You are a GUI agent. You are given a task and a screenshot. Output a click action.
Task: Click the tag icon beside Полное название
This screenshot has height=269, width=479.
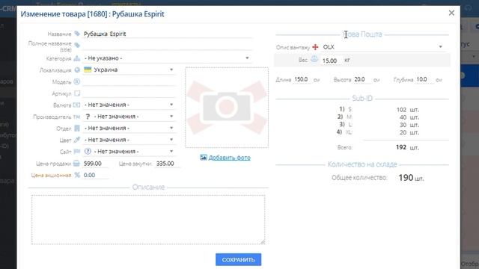coord(77,46)
